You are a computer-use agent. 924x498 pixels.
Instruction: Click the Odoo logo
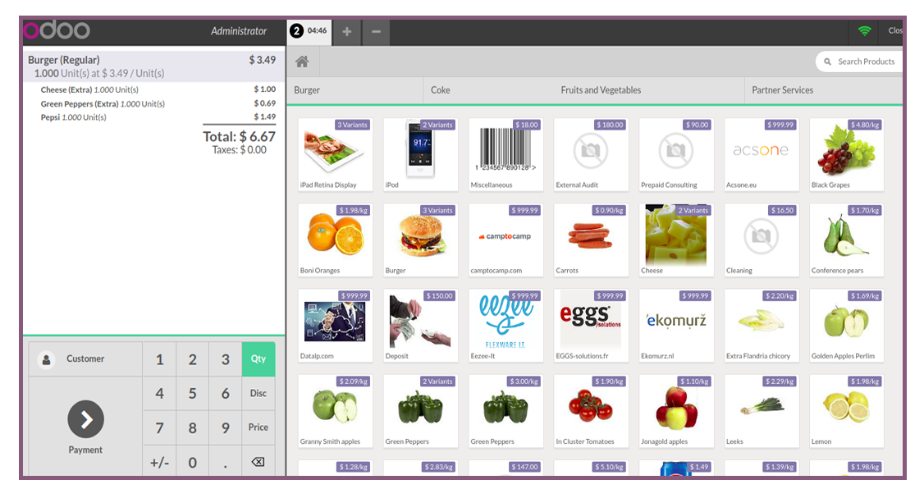(x=57, y=30)
